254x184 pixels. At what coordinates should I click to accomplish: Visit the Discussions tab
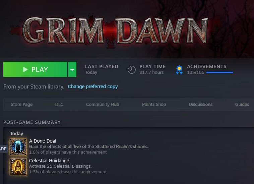200,104
